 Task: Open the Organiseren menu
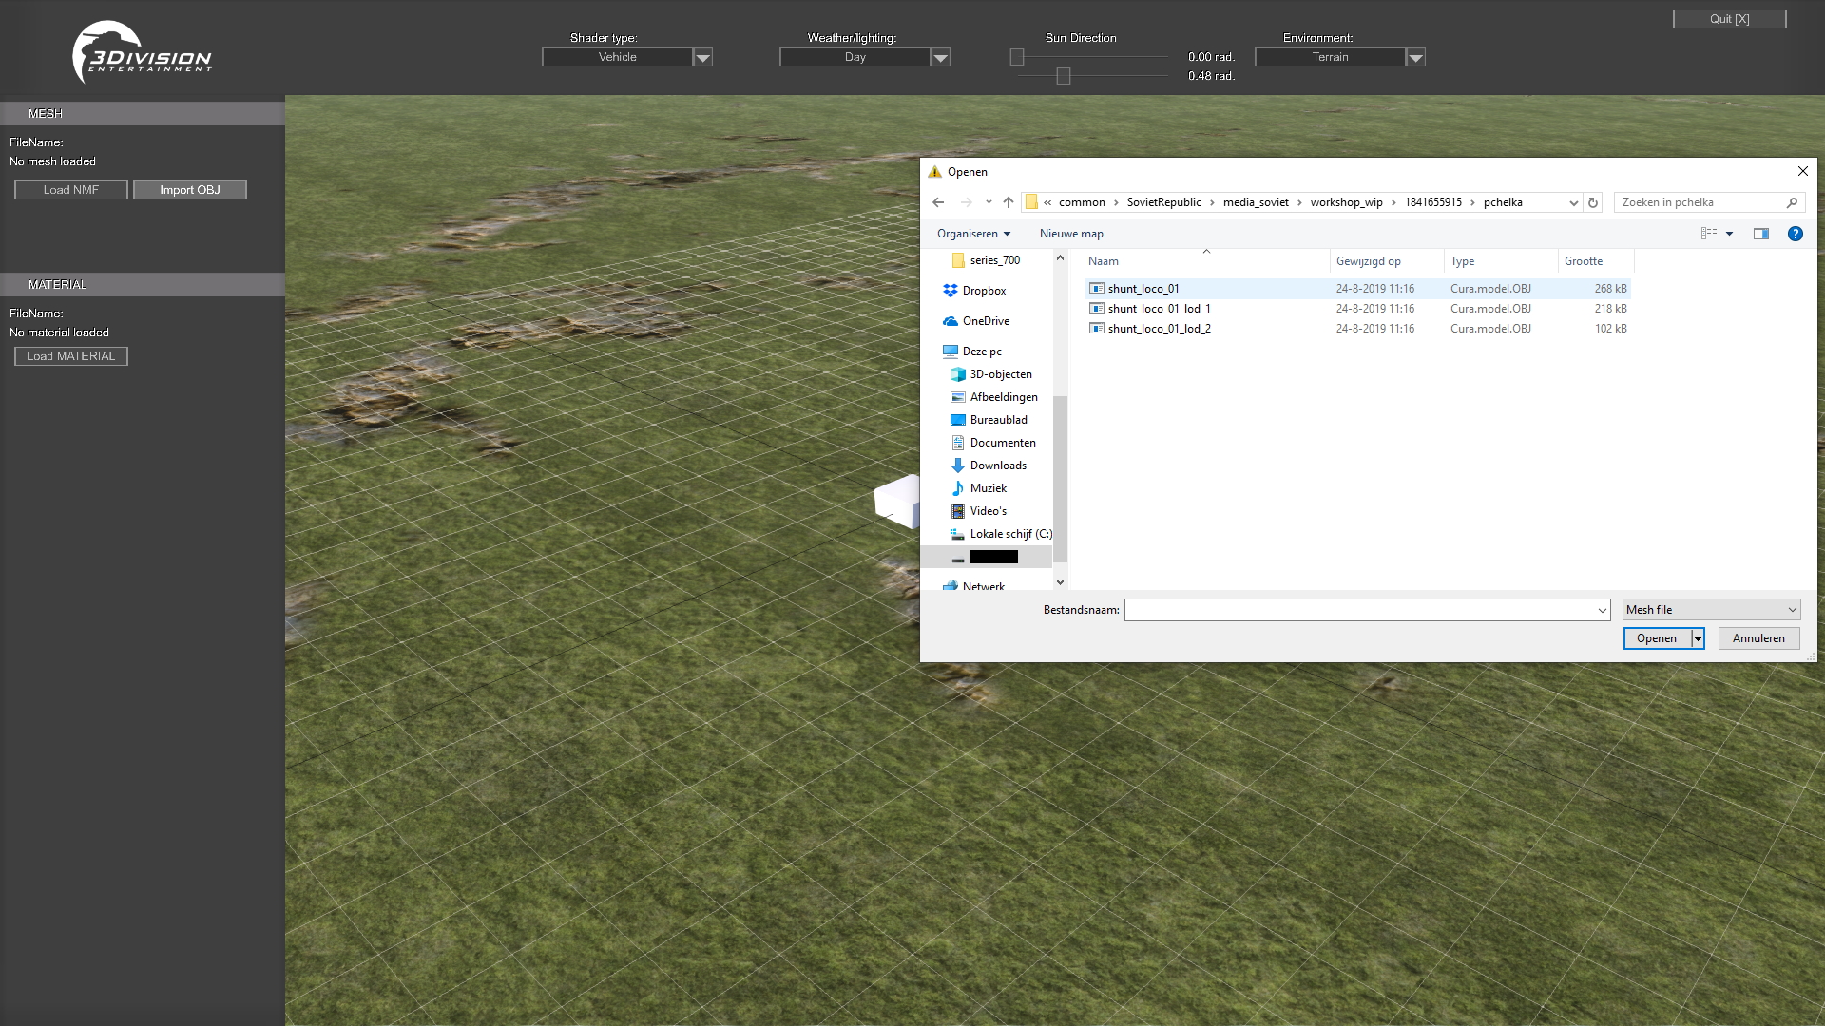(x=973, y=234)
